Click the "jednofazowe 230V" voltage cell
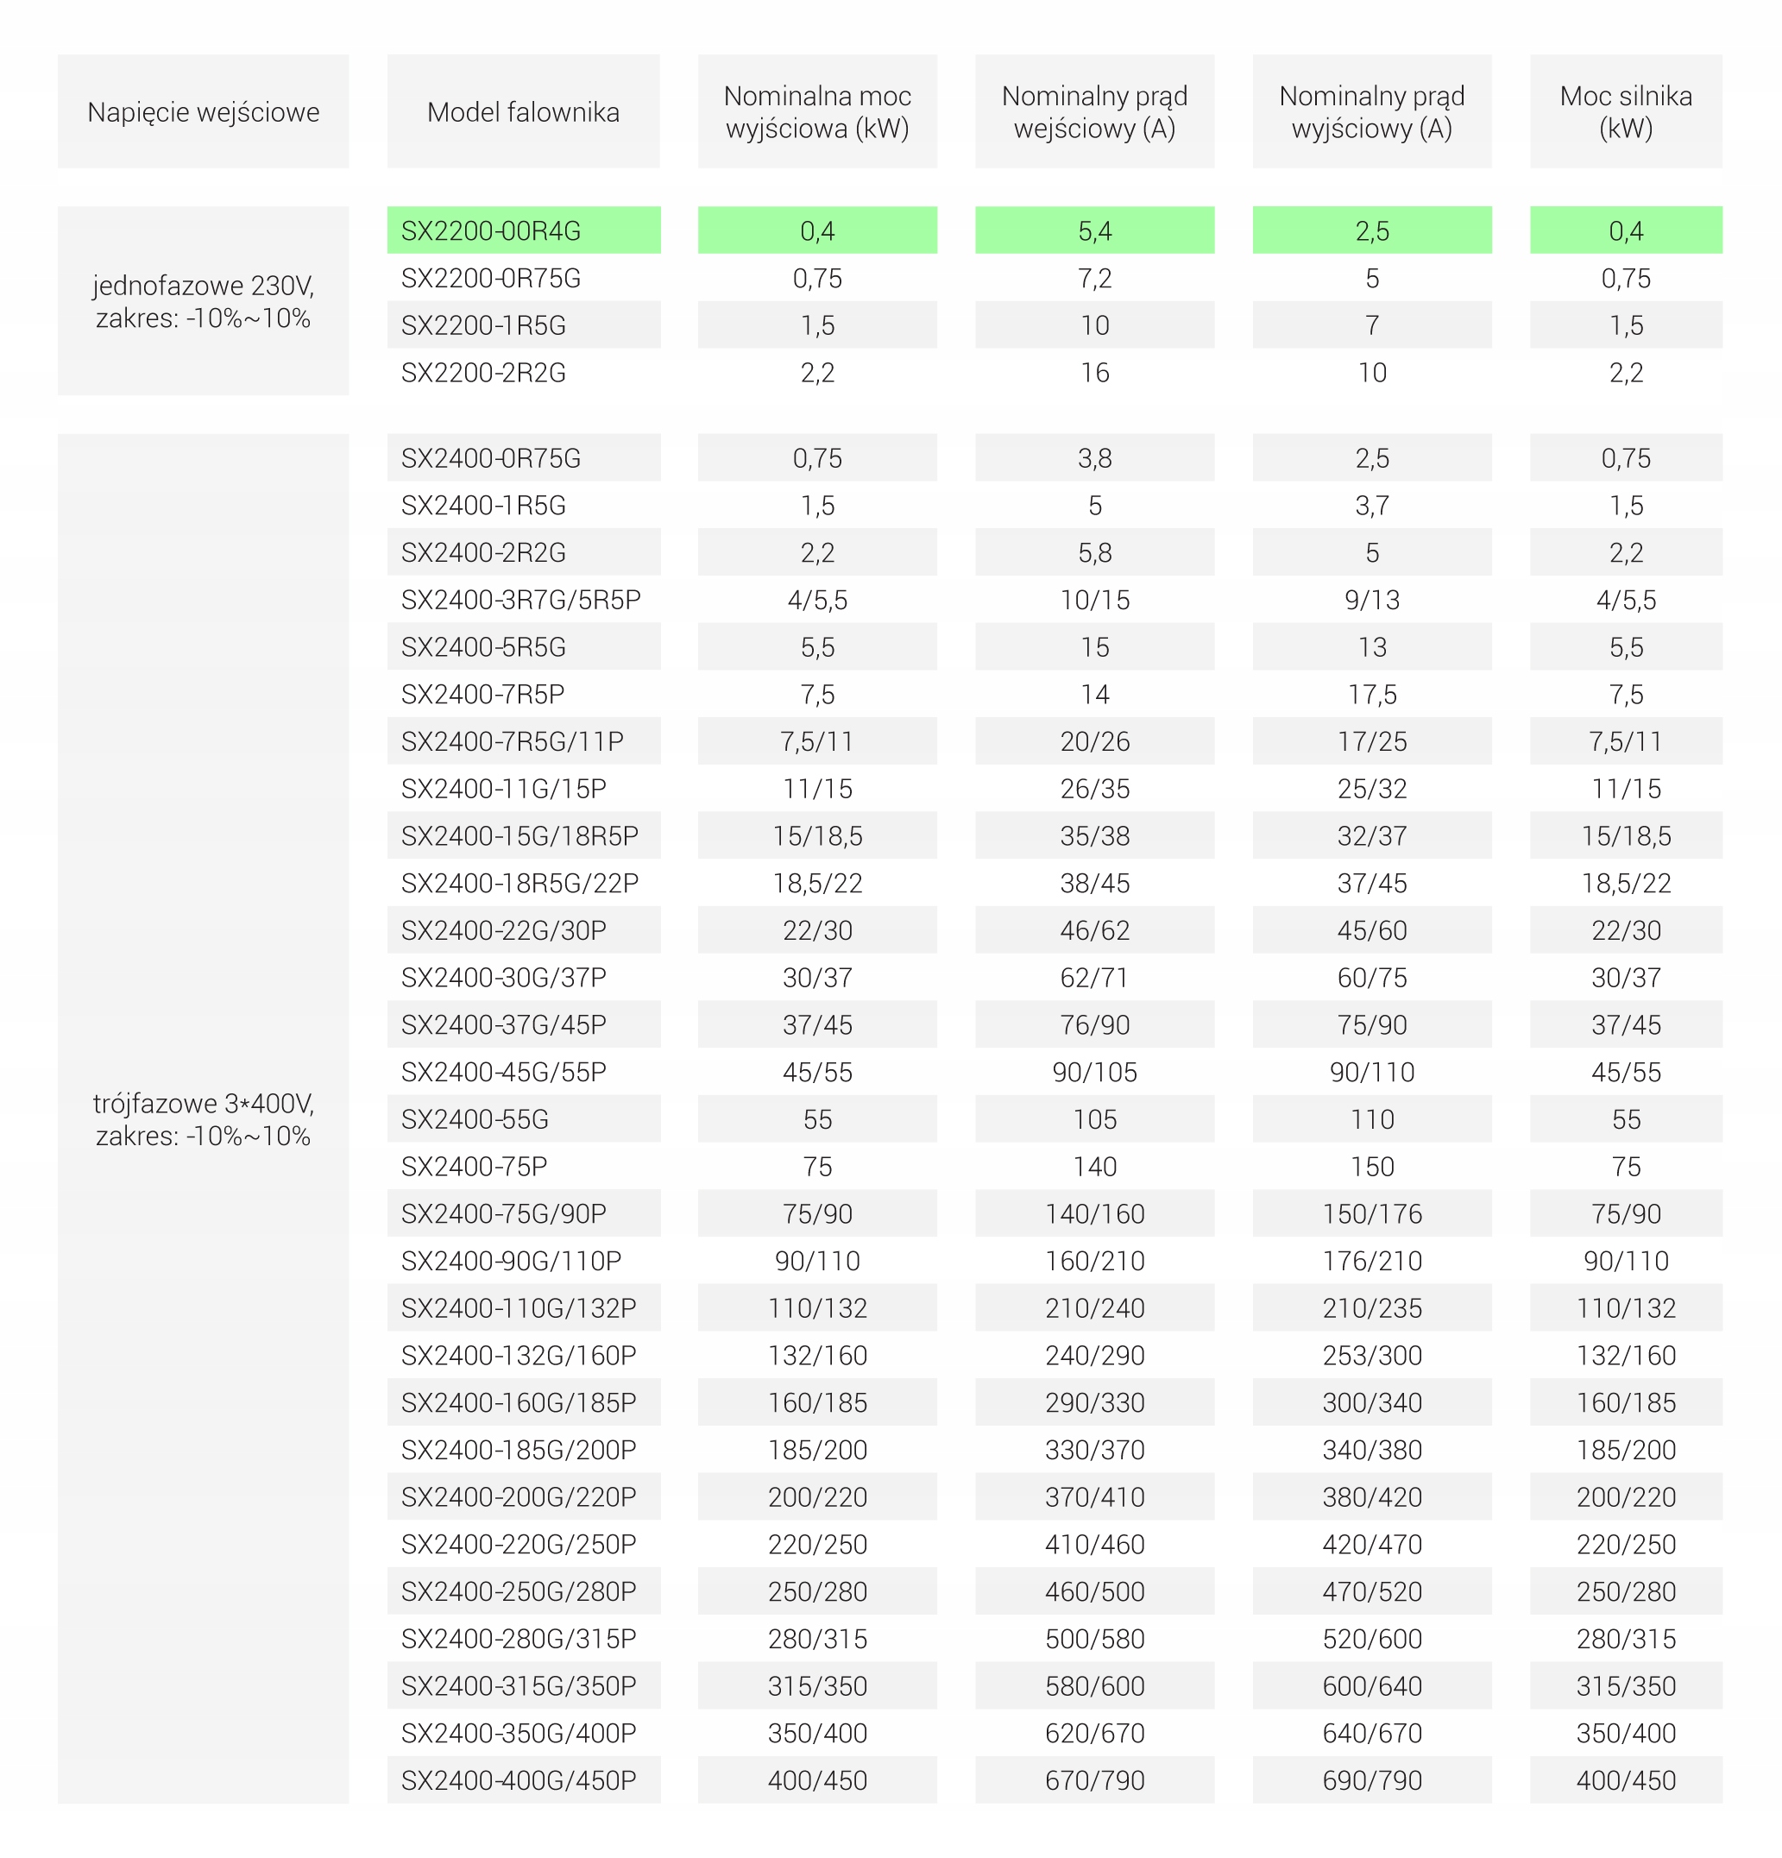This screenshot has width=1782, height=1858. click(x=203, y=300)
